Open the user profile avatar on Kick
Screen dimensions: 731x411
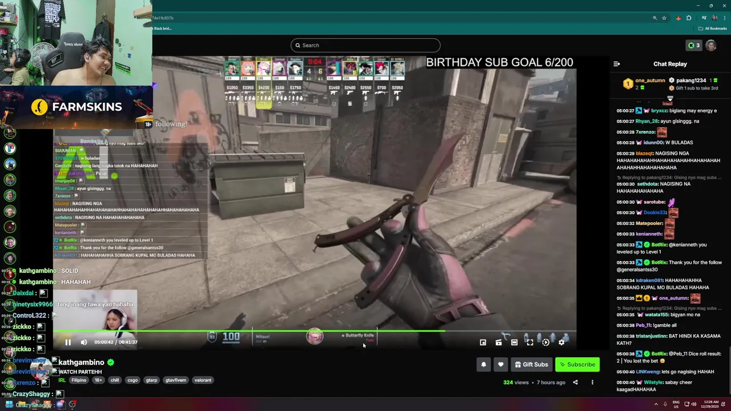[x=711, y=46]
